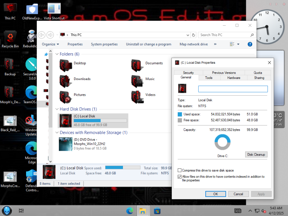Screen dimensions: 288x216
Task: Click the Disk Cleanup button
Action: pyautogui.click(x=256, y=155)
